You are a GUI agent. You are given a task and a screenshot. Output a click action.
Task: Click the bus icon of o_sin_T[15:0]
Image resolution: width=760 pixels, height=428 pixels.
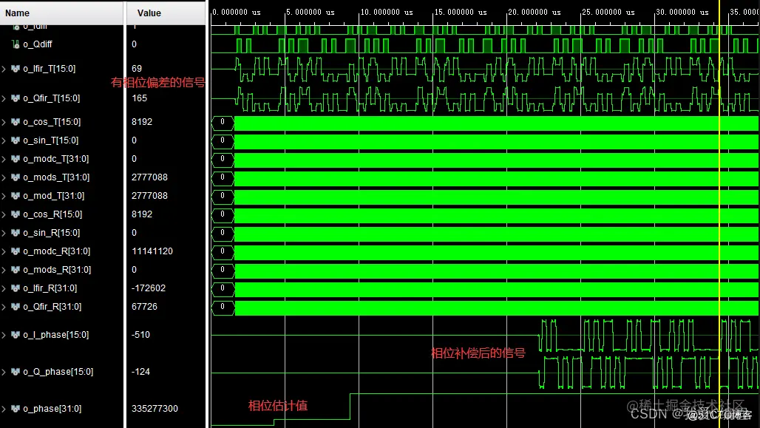16,140
